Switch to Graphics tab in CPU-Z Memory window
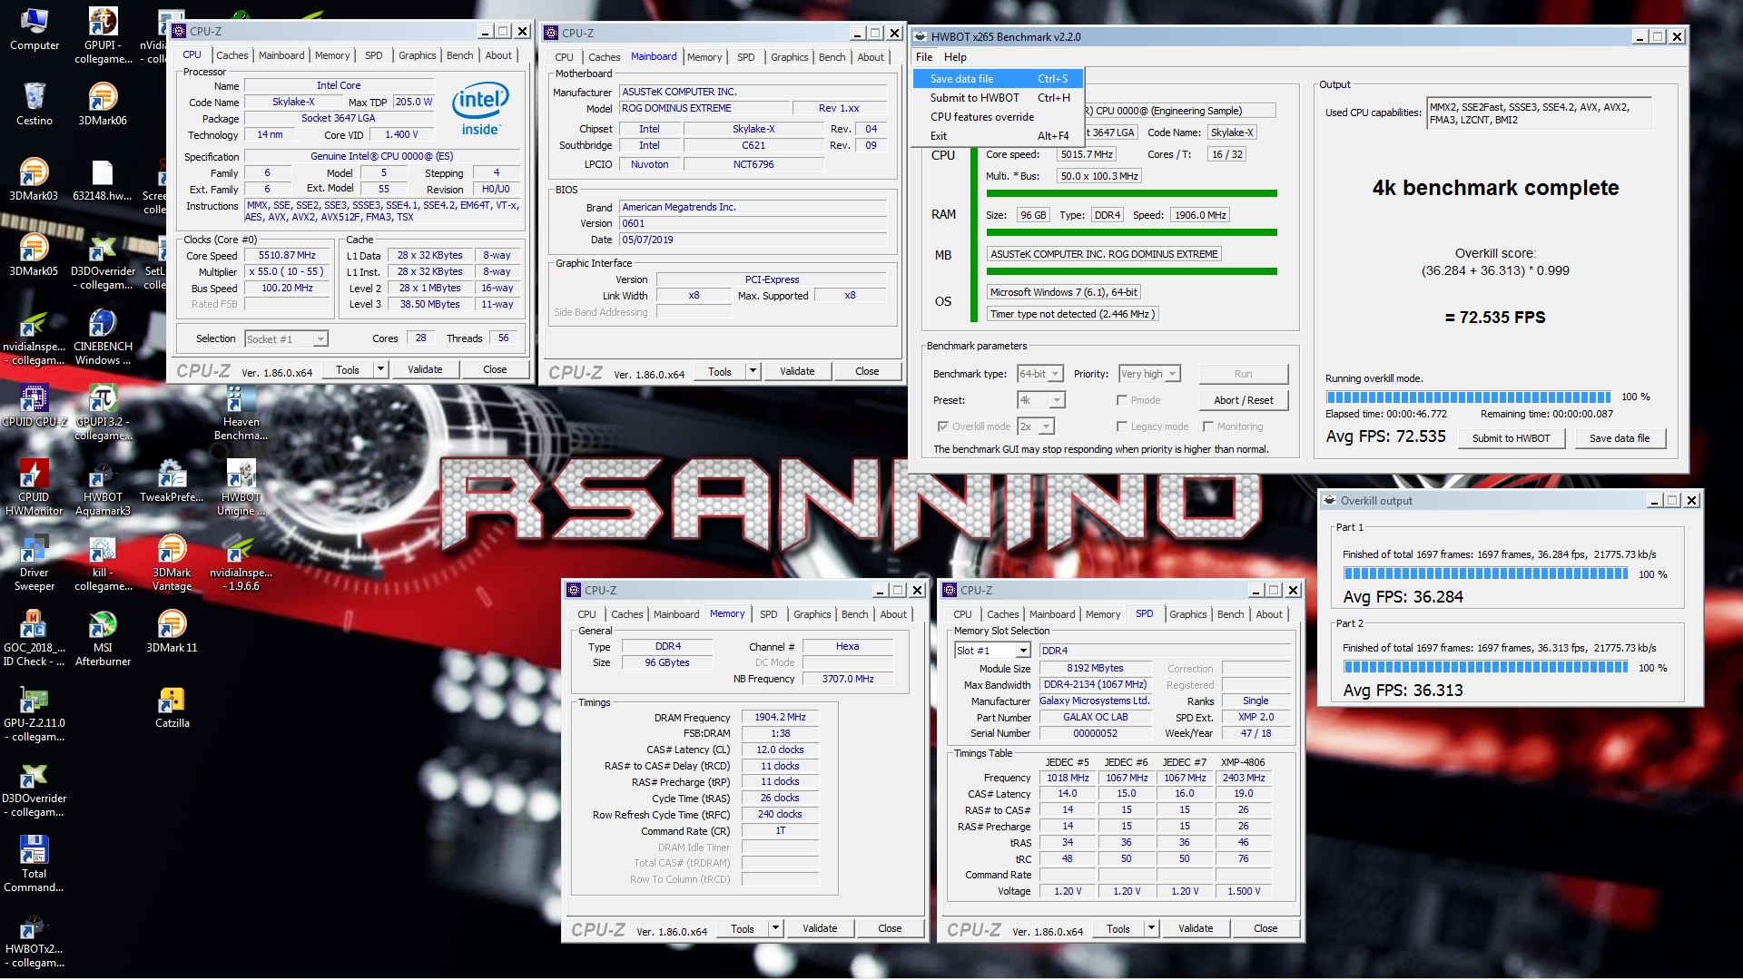1743x980 pixels. pyautogui.click(x=812, y=614)
